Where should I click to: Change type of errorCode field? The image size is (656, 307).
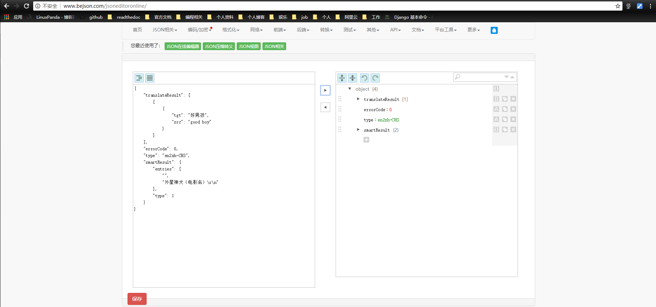[496, 109]
